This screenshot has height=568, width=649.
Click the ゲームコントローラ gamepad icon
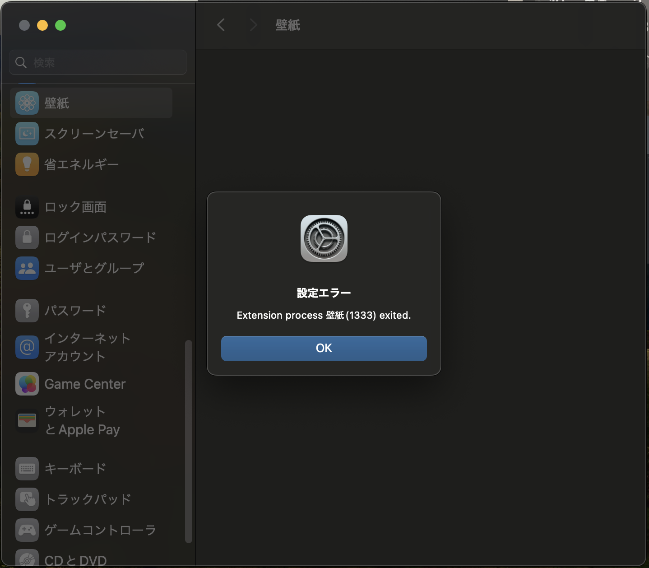(x=27, y=530)
